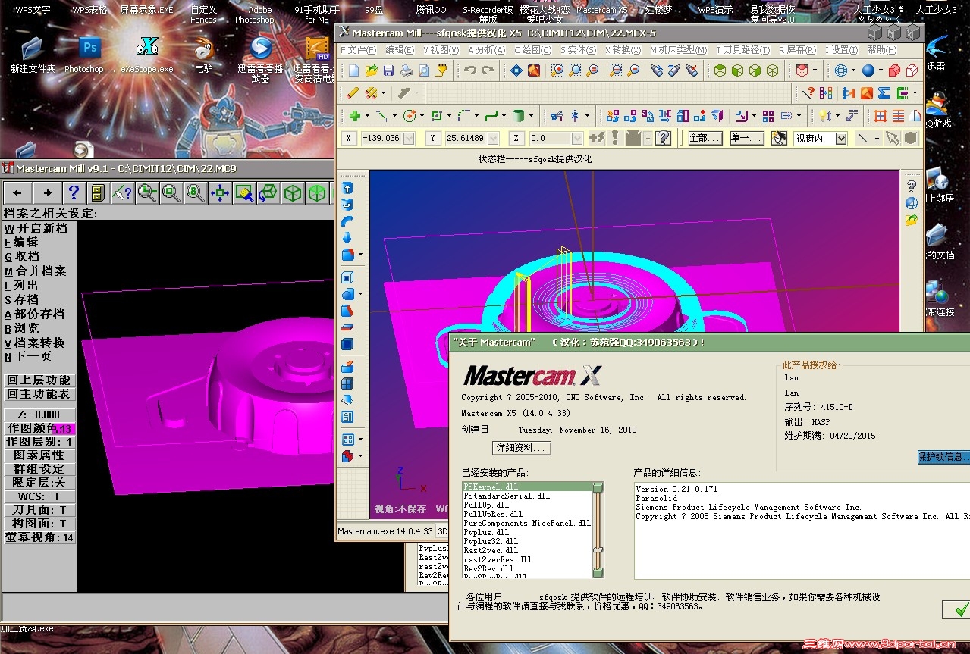Screen dimensions: 970x654
Task: Click the question-mark help icon in AutoCursor bar
Action: 663,138
